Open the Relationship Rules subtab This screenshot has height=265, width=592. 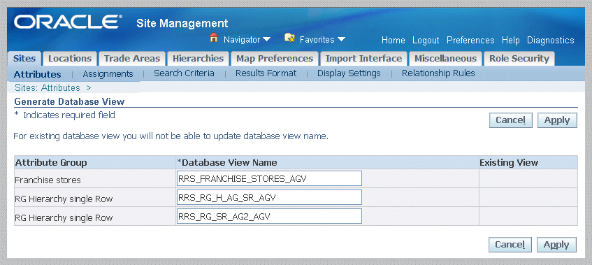(438, 73)
